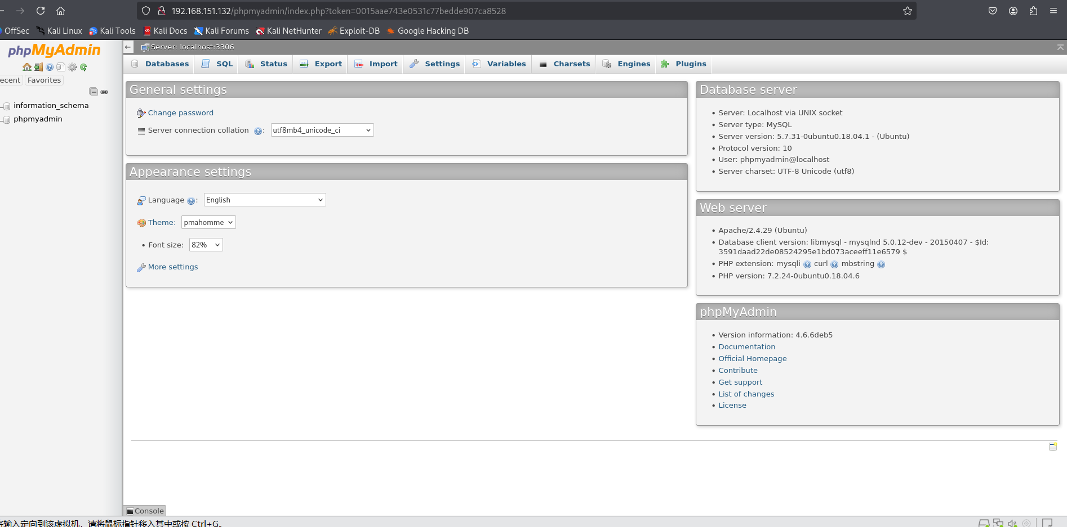1067x527 pixels.
Task: Click the help icon beside mysqli extension
Action: coord(807,264)
